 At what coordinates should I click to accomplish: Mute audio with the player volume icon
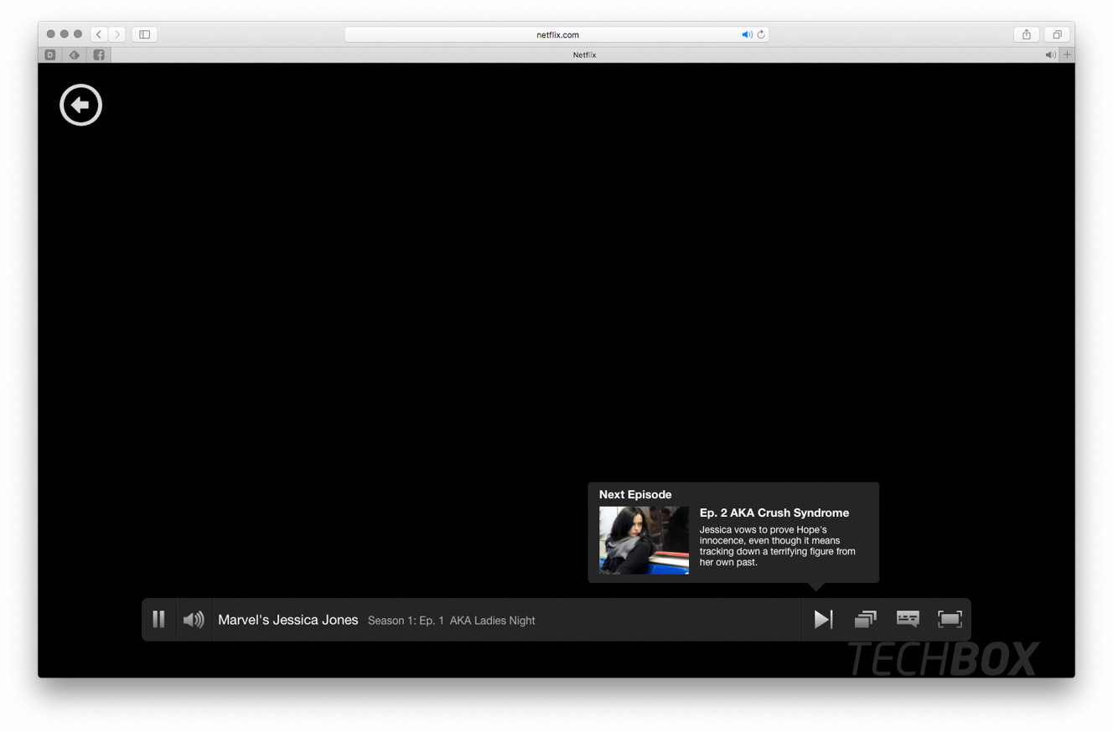pyautogui.click(x=194, y=620)
